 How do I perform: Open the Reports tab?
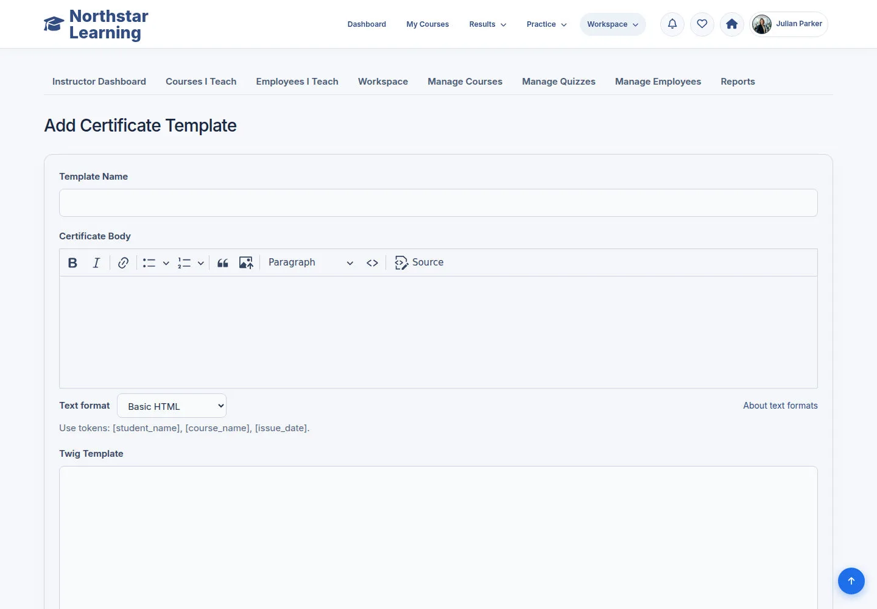[738, 82]
